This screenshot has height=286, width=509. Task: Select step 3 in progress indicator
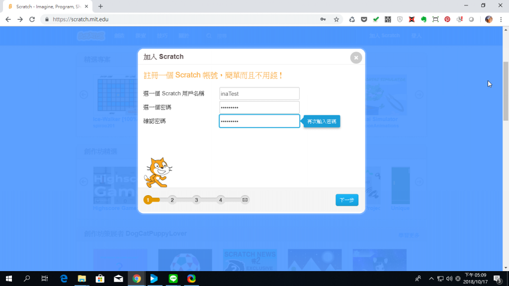(196, 200)
